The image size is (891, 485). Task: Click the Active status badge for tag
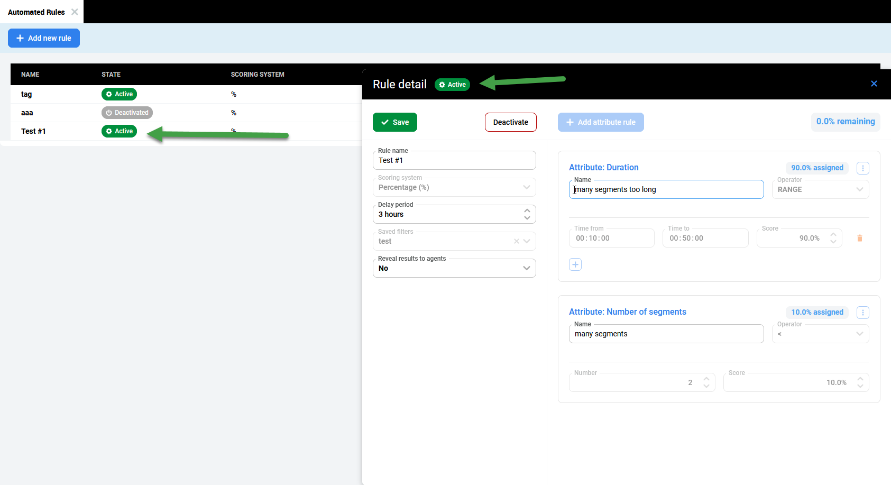(119, 94)
